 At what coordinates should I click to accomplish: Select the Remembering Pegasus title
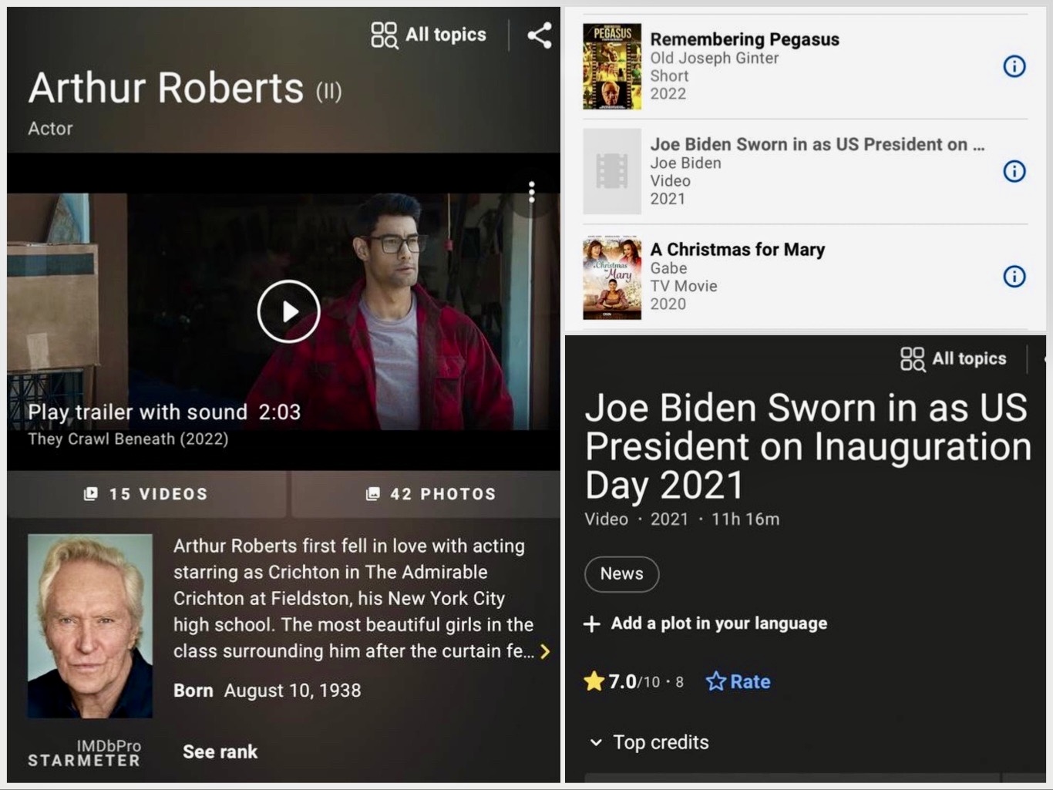(745, 39)
